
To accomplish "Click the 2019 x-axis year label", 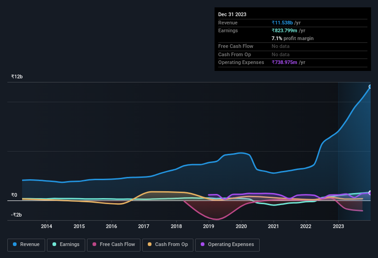I will click(209, 226).
